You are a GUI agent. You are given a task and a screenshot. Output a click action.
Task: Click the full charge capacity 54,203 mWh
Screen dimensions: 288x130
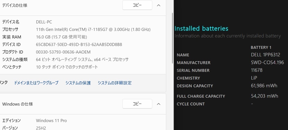click(x=264, y=96)
